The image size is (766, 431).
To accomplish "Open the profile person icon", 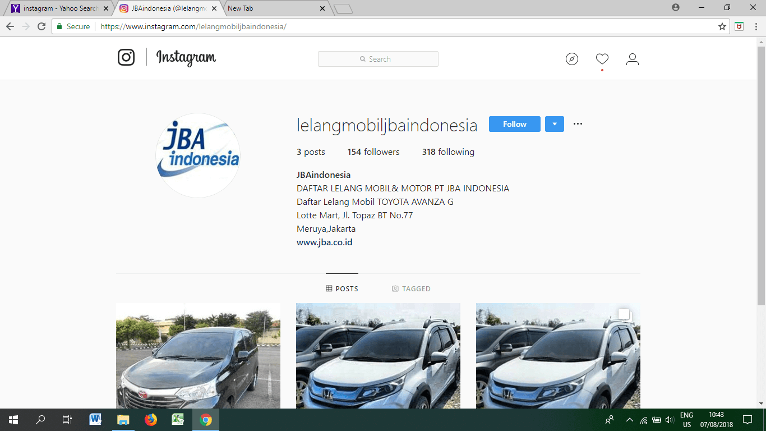I will pos(633,59).
